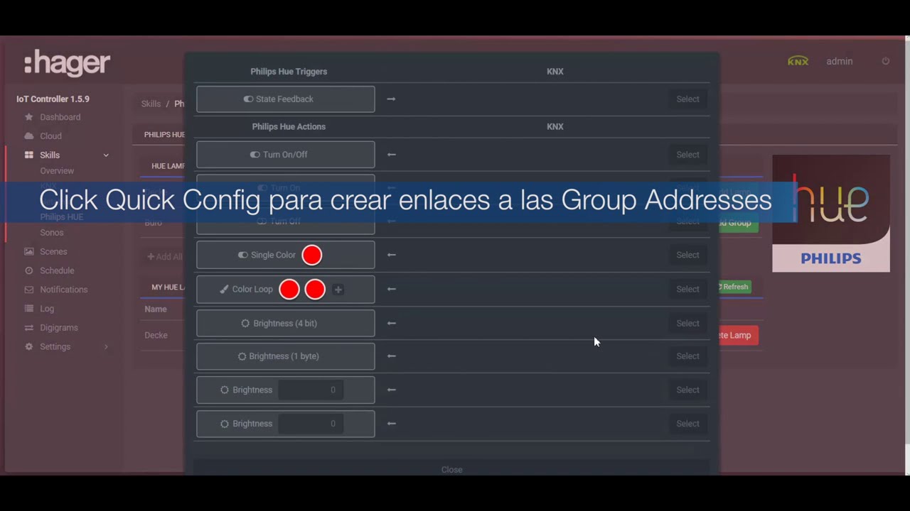Open the Cloud sidebar item

point(50,136)
